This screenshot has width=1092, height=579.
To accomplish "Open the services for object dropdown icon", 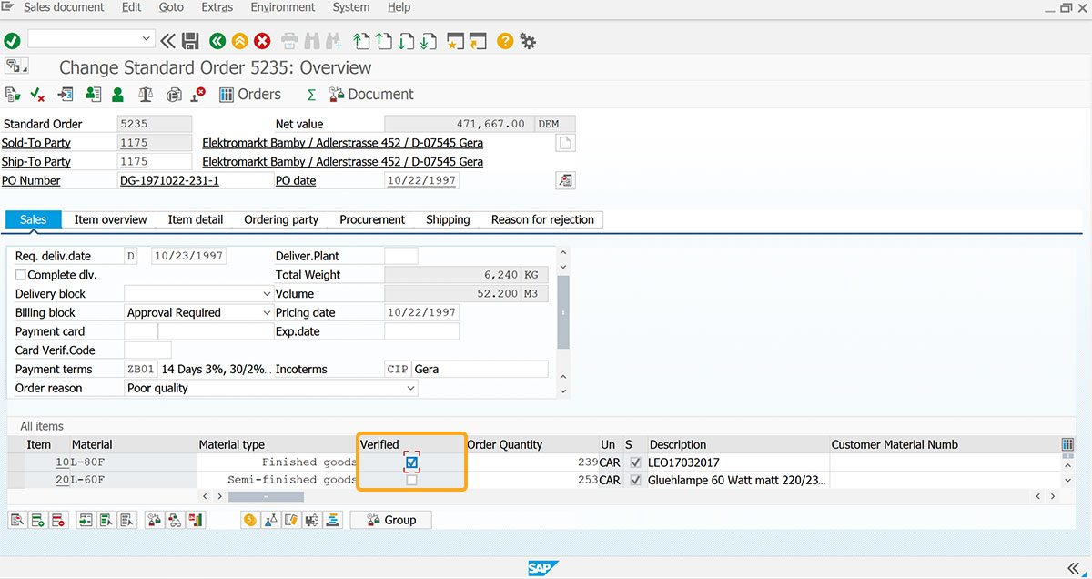I will click(x=17, y=66).
